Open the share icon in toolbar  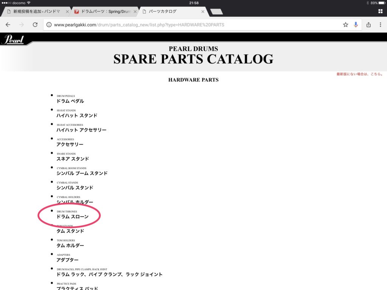point(368,25)
